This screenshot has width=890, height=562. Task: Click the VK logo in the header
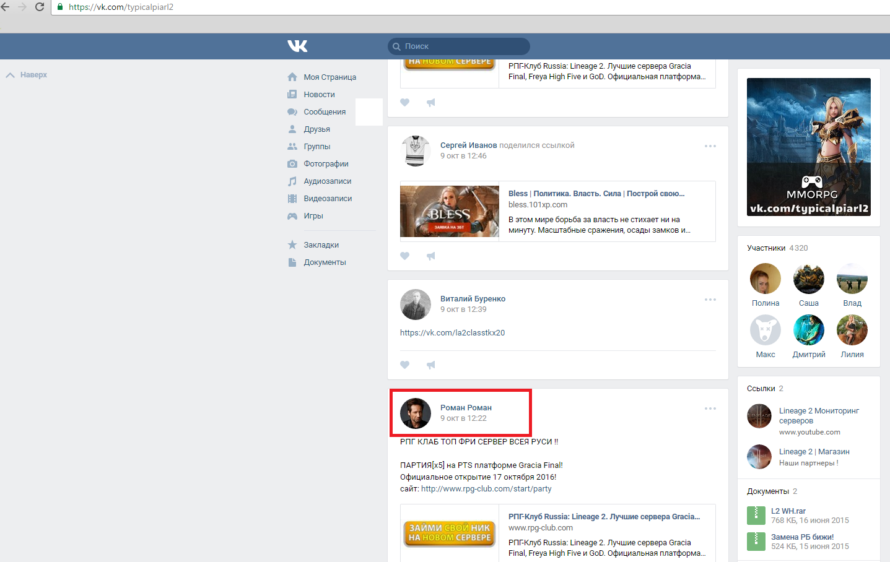(x=297, y=46)
